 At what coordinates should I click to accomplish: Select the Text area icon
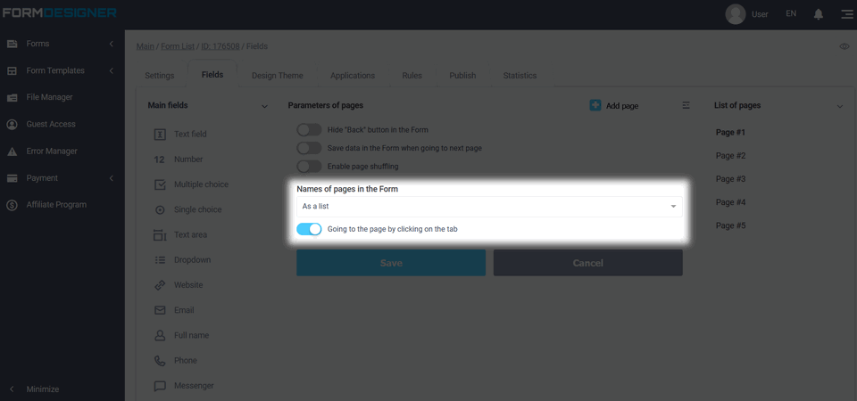[x=160, y=235]
